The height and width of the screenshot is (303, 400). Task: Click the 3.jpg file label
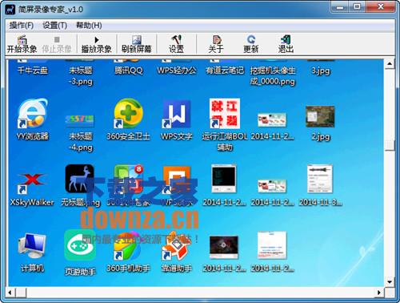[x=321, y=71]
